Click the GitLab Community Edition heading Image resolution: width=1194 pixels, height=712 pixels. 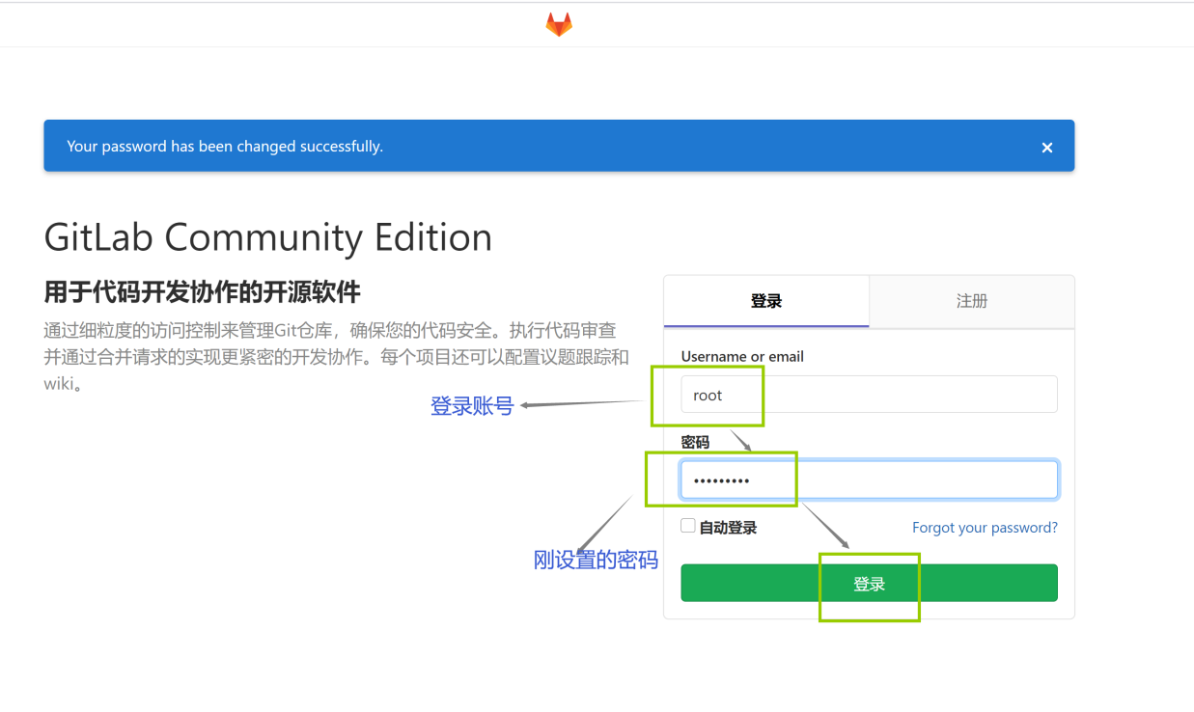[x=268, y=237]
